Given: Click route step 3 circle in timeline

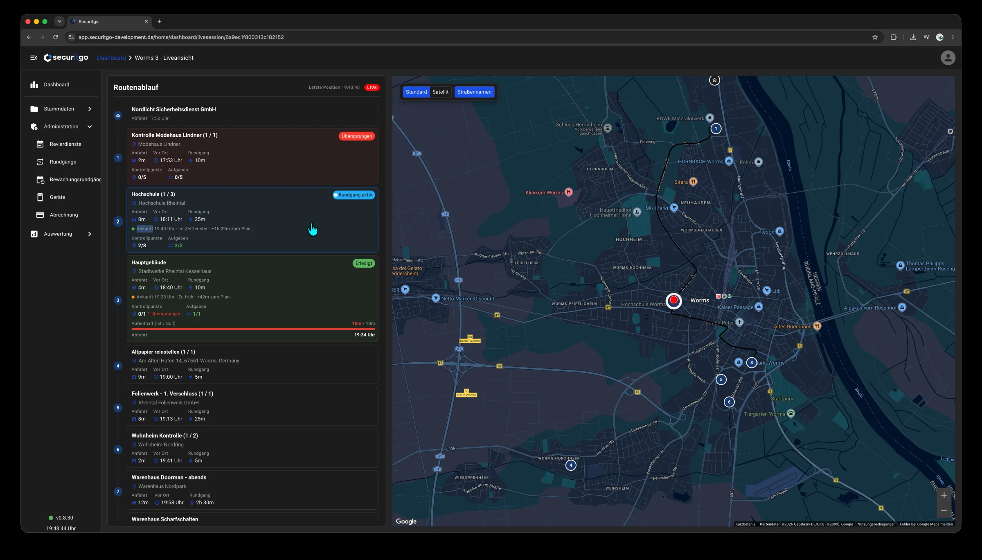Looking at the screenshot, I should (118, 300).
